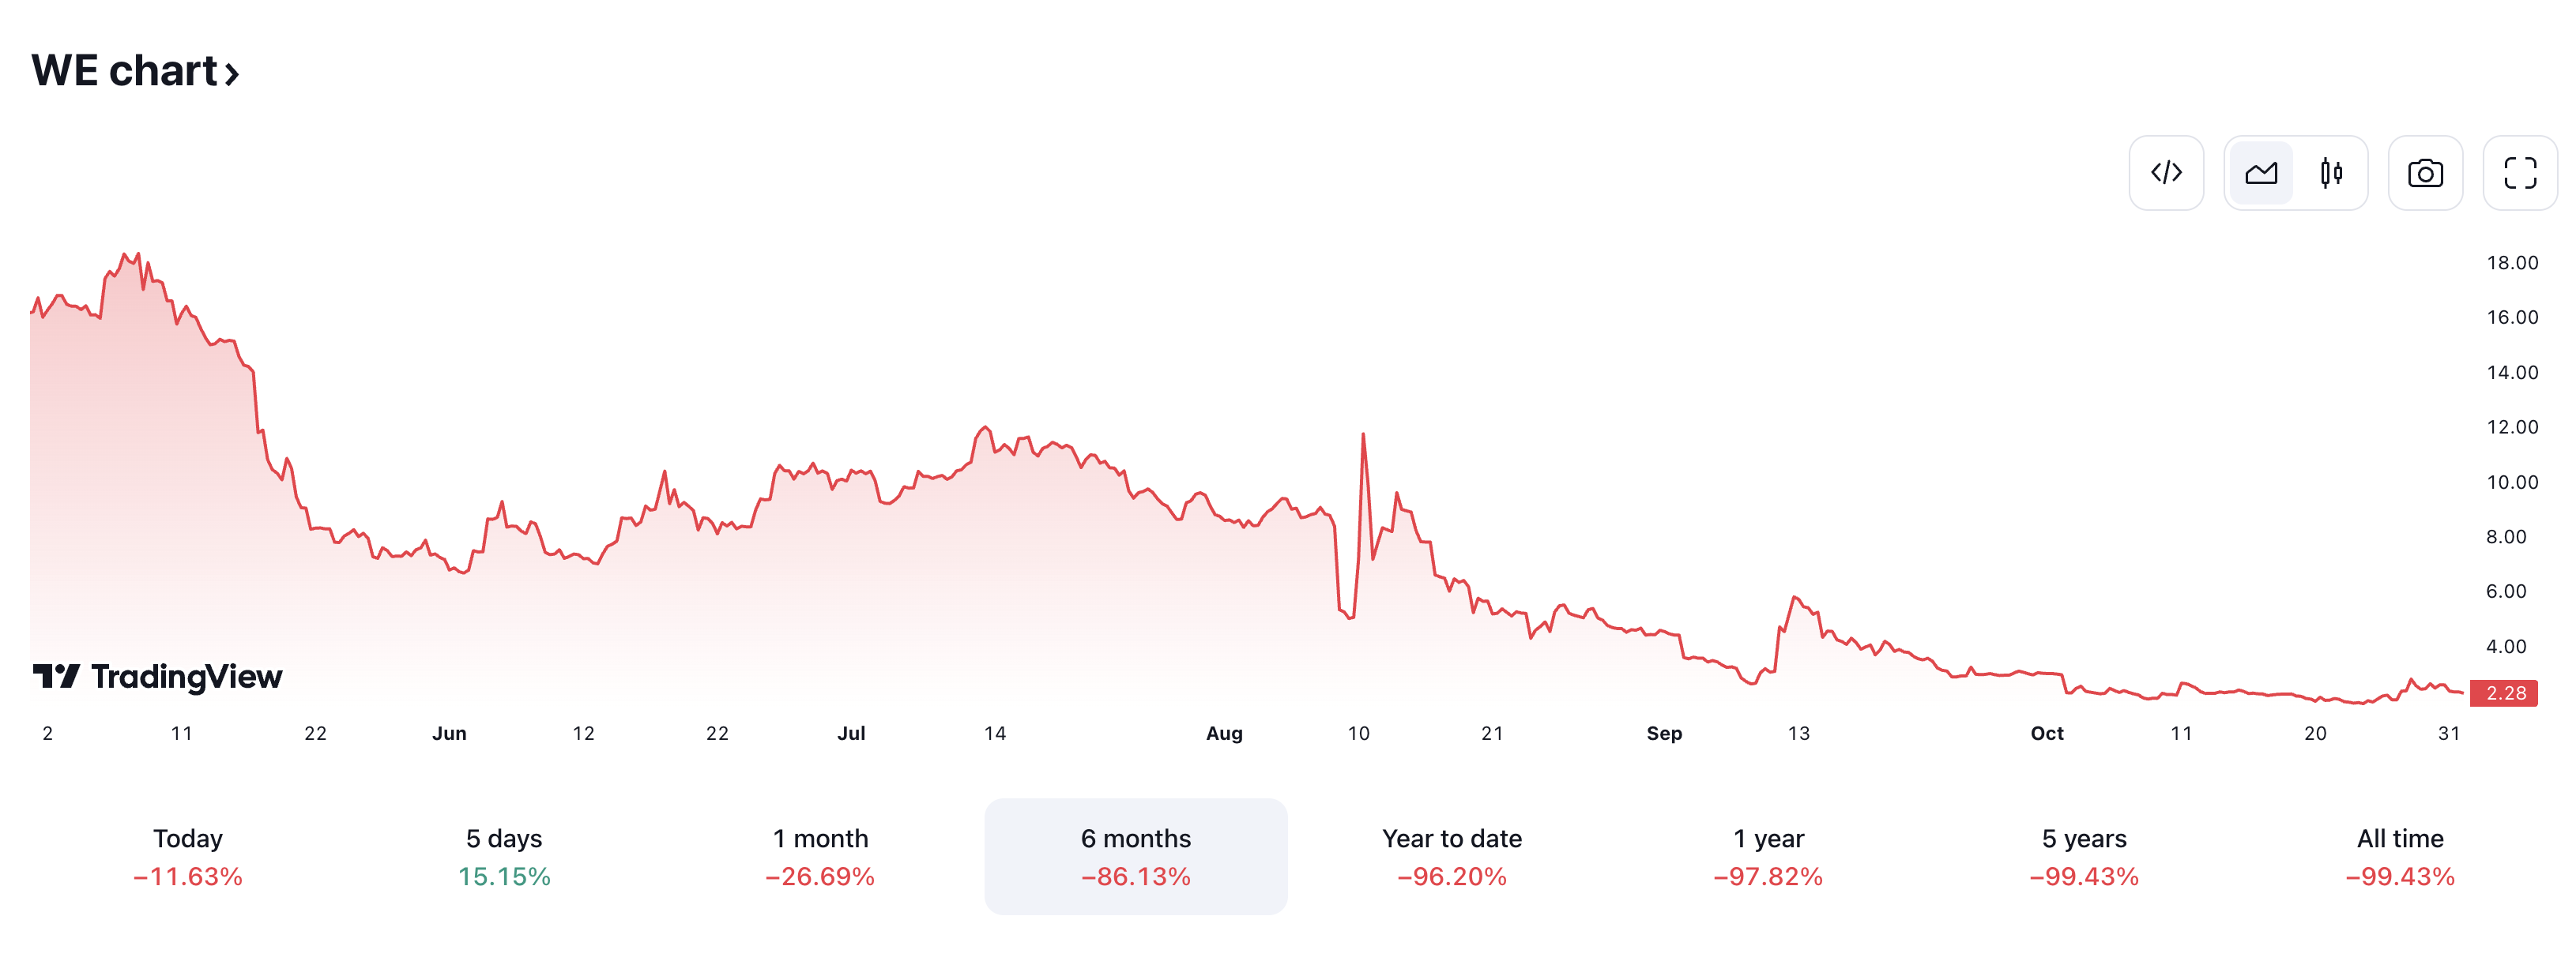Take a chart snapshot with camera icon

coord(2424,173)
